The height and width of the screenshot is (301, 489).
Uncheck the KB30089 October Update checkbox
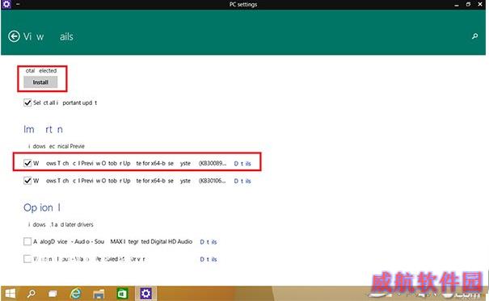[x=27, y=163]
